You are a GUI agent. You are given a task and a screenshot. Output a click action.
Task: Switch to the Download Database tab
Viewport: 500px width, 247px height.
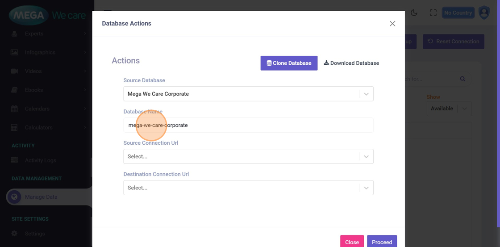[351, 63]
